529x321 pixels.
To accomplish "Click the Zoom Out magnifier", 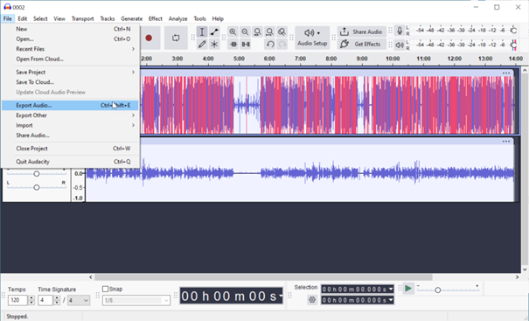I will (x=245, y=32).
